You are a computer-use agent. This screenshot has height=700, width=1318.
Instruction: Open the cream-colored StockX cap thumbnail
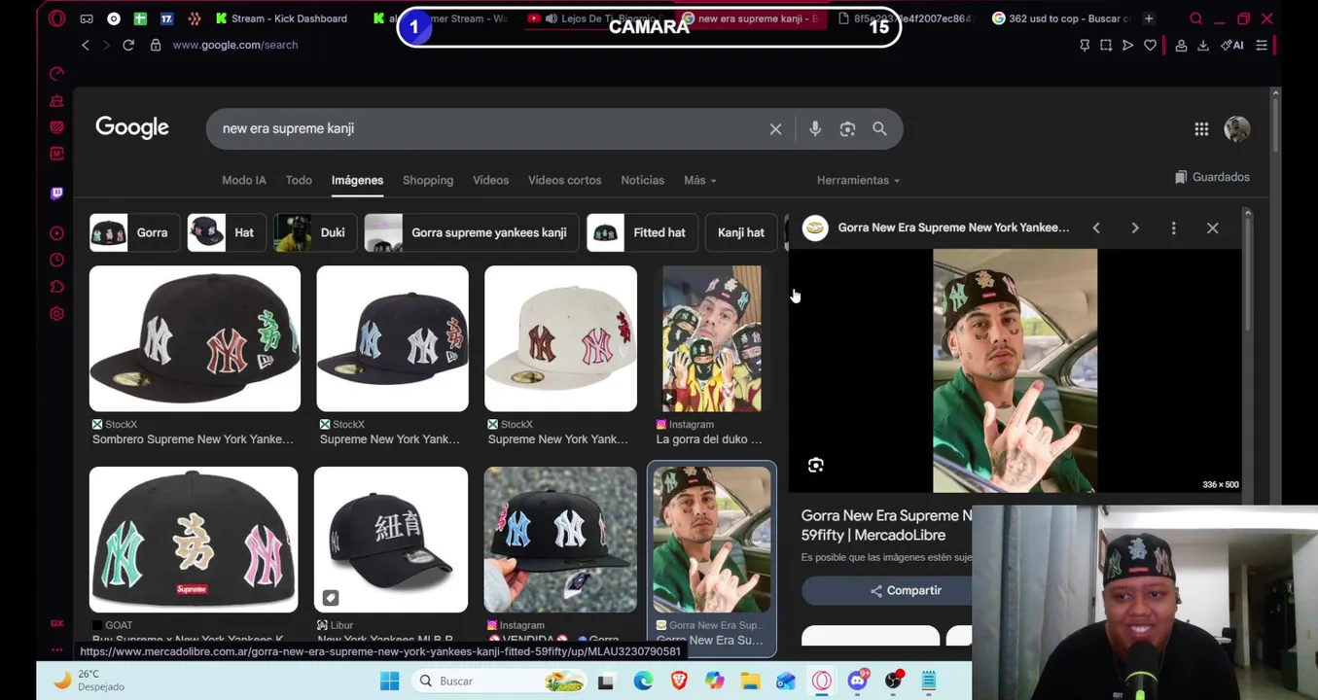point(560,338)
